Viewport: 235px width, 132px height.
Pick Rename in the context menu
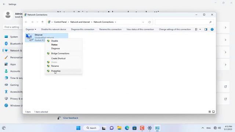tap(64, 66)
